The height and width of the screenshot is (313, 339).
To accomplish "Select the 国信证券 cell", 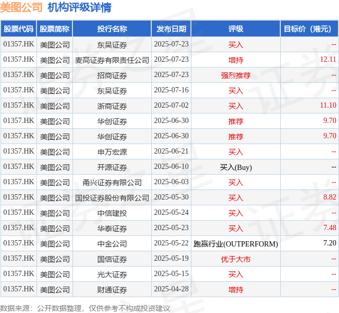I will 112,259.
